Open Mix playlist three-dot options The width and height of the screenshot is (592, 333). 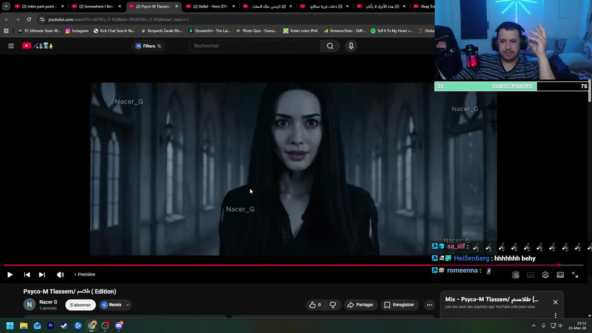point(555,315)
